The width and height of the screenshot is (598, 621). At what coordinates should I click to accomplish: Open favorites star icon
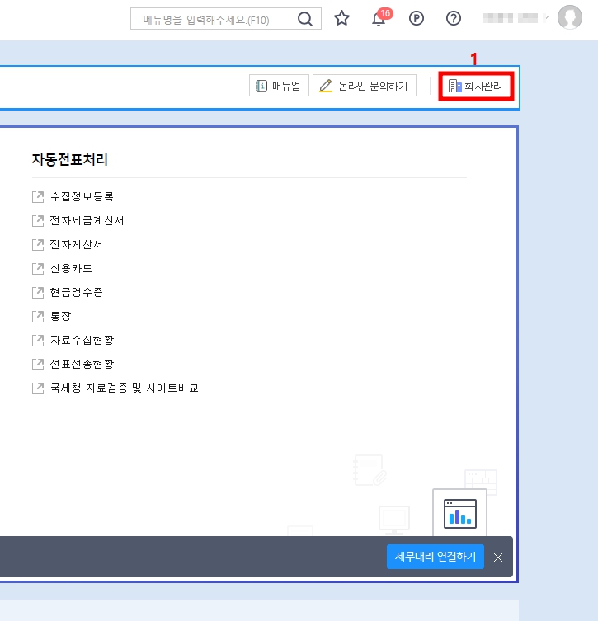(341, 18)
